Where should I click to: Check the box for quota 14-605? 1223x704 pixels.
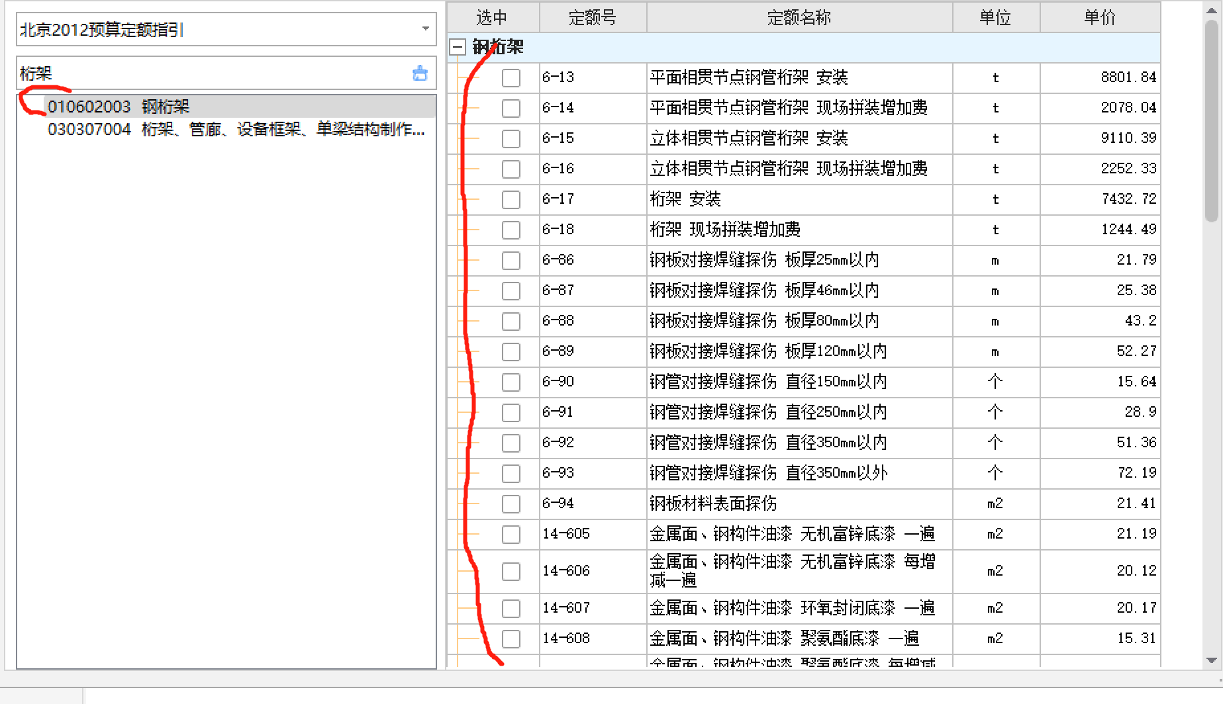coord(511,534)
